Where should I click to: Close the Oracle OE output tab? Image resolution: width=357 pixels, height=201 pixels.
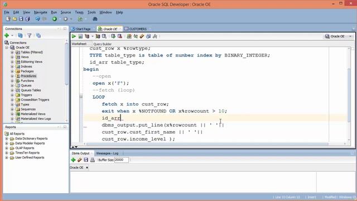87,167
